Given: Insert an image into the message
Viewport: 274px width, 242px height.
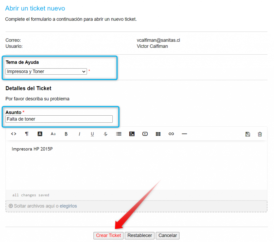Looking at the screenshot, I should click(132, 134).
